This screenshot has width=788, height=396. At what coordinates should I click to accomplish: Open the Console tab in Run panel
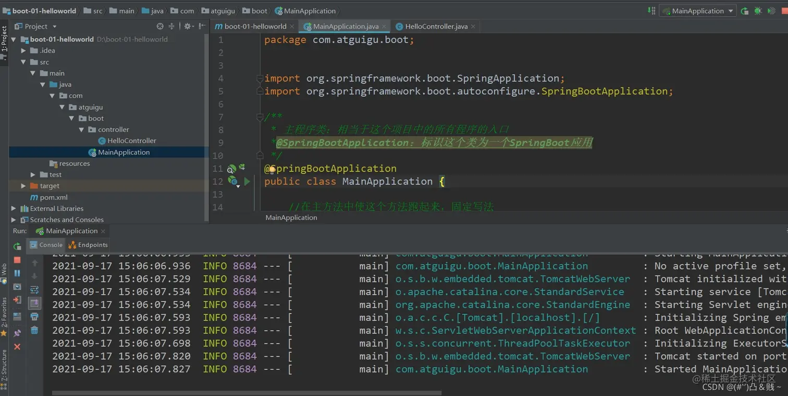click(x=46, y=245)
